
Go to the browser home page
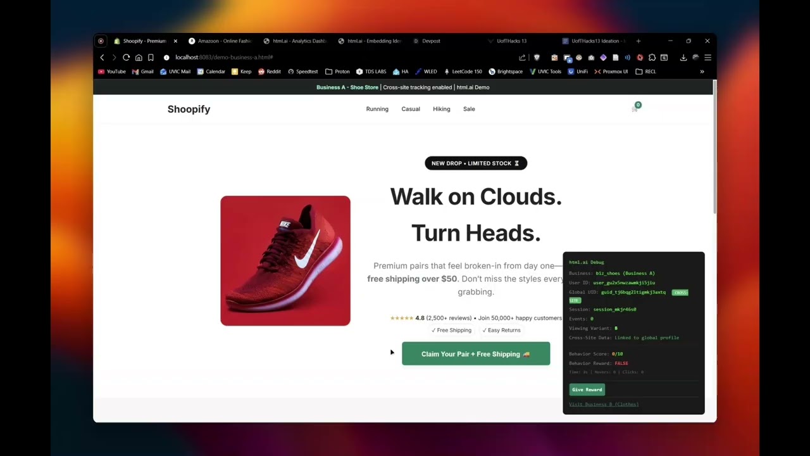[x=139, y=58]
